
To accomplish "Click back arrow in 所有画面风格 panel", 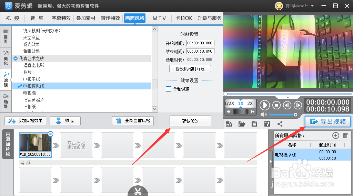I will click(336, 135).
